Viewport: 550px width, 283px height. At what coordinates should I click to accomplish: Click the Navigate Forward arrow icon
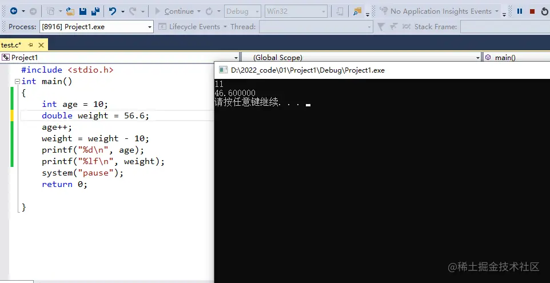[33, 11]
